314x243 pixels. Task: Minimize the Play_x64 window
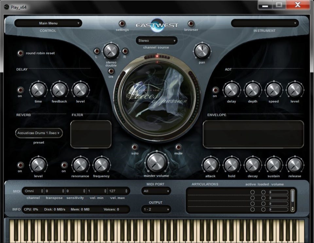click(265, 4)
